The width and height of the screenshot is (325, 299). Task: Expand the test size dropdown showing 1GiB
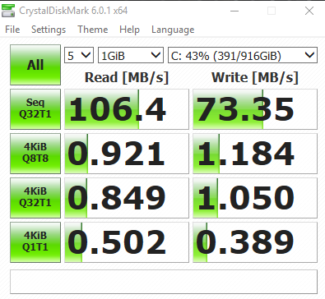click(131, 56)
